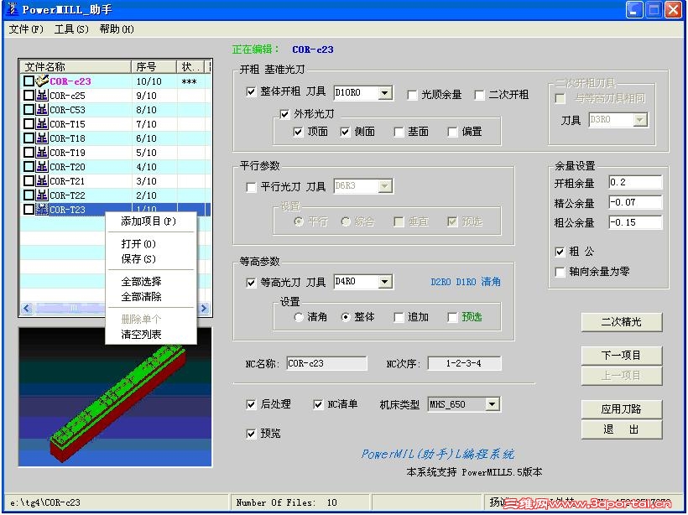Check the 追加 option
The image size is (688, 515).
399,317
